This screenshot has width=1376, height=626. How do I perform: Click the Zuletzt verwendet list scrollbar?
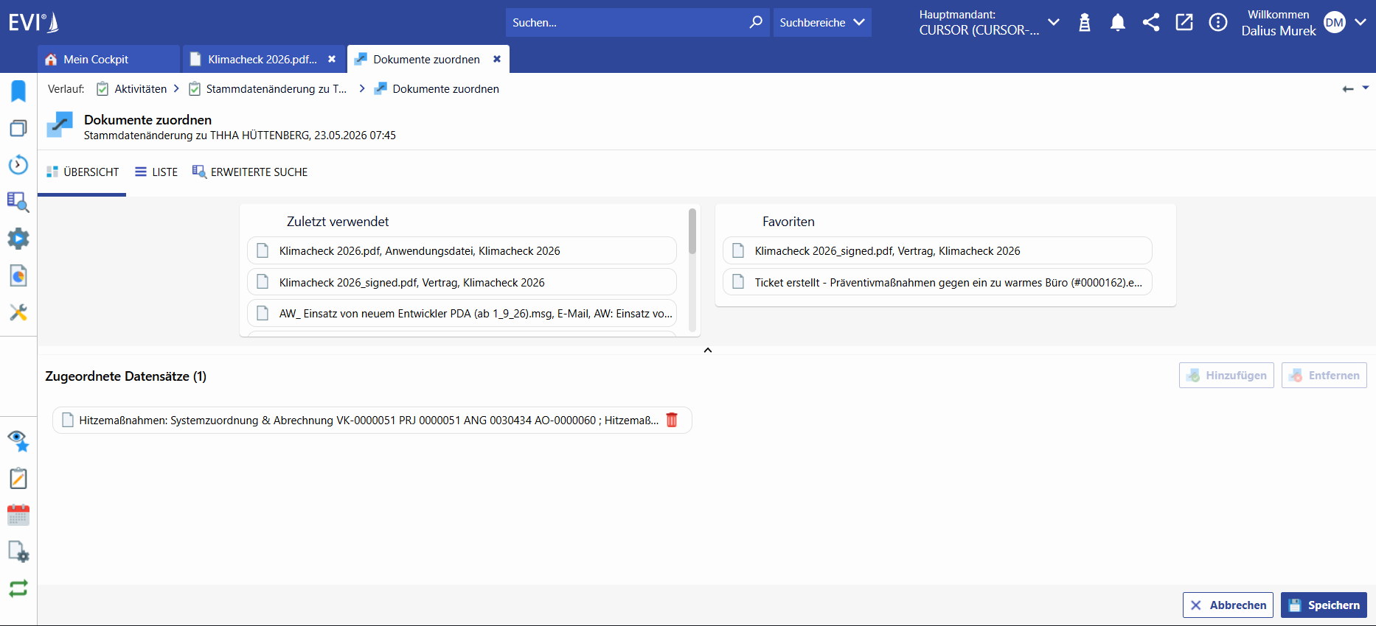(x=692, y=231)
